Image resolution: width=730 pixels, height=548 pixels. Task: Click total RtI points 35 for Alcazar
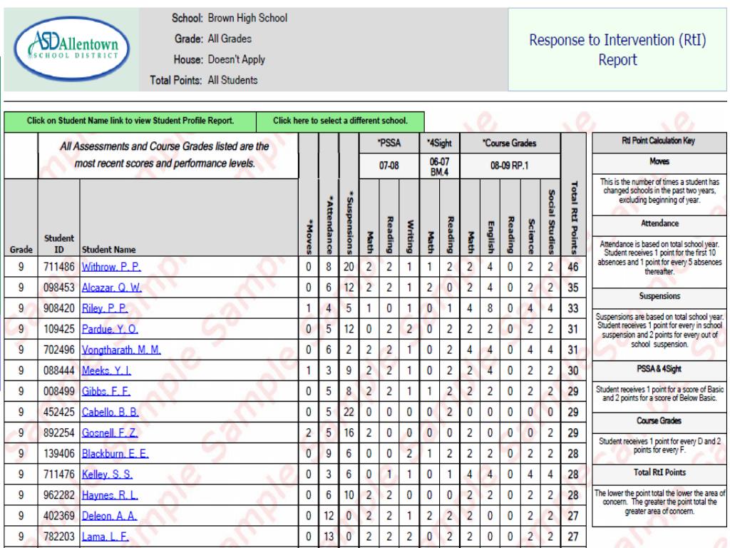(x=573, y=288)
